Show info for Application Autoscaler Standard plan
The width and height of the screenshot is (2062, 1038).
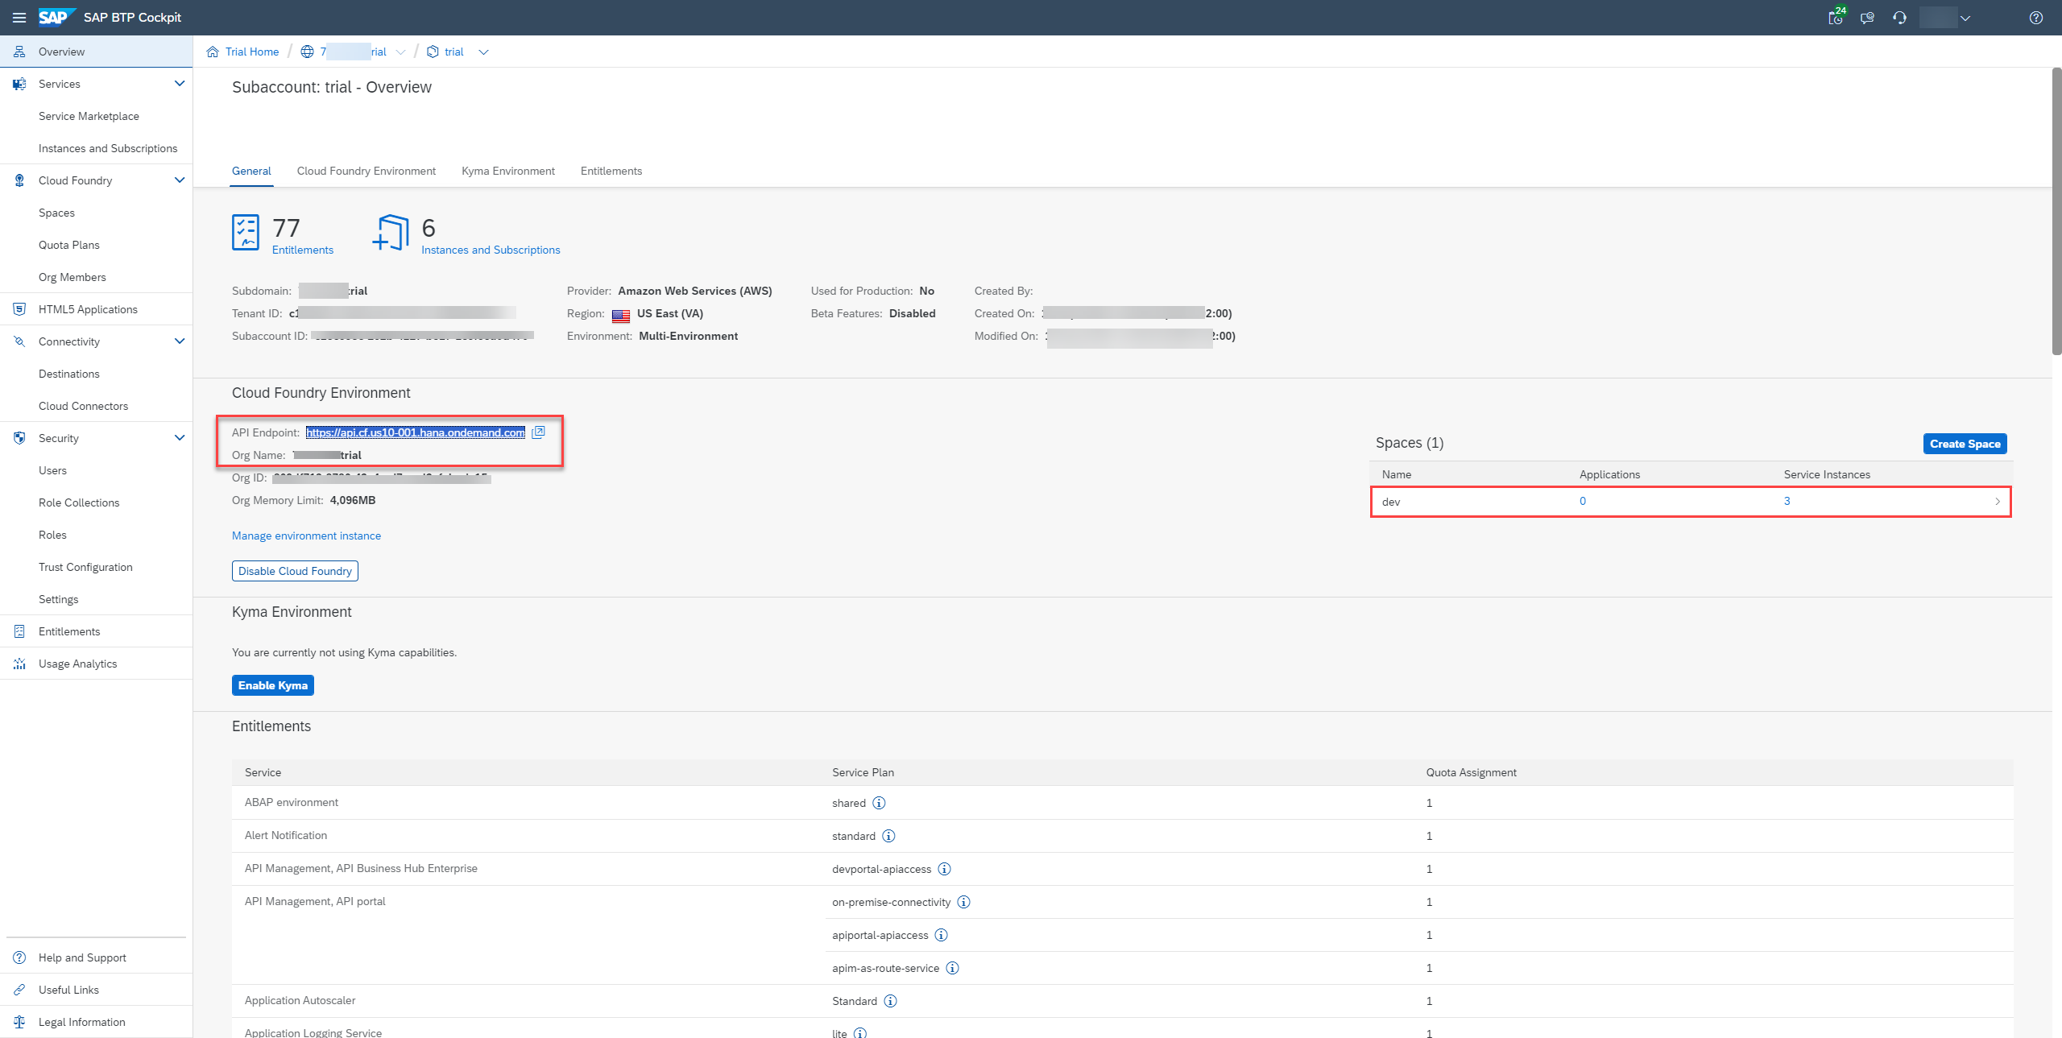(891, 1001)
